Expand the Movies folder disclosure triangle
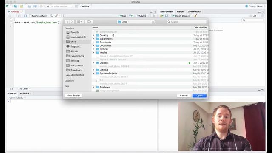 click(93, 53)
